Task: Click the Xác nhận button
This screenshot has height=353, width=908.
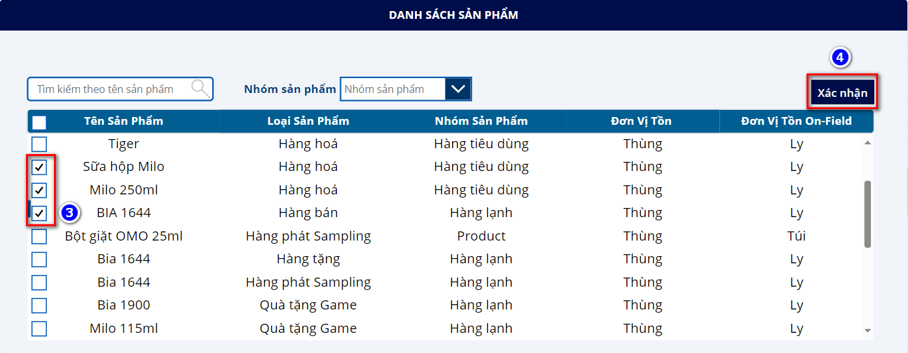Action: click(842, 92)
